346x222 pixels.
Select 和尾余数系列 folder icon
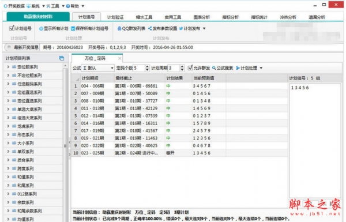tap(14, 210)
